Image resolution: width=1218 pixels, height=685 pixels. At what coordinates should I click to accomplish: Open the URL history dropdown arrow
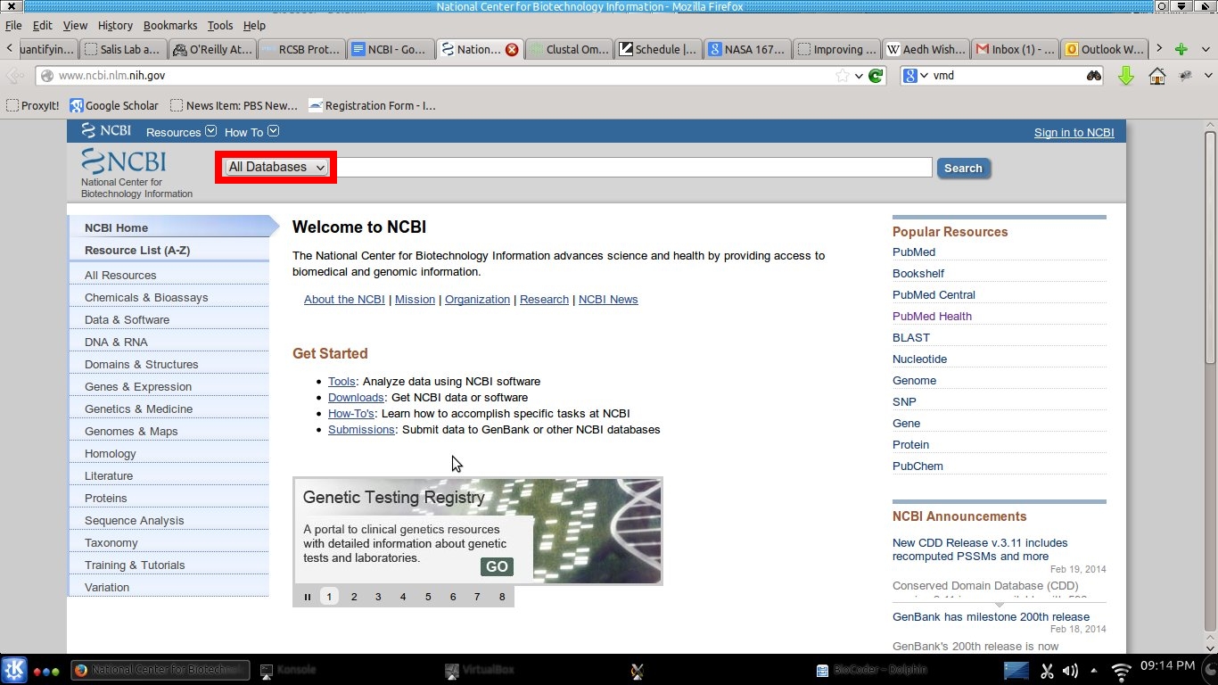[859, 76]
